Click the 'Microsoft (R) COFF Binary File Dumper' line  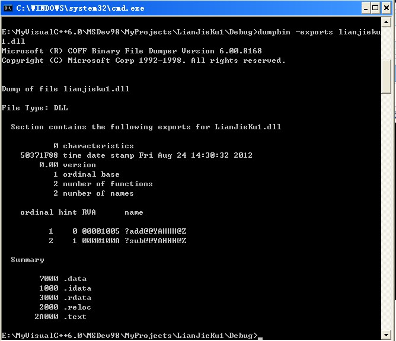click(132, 51)
